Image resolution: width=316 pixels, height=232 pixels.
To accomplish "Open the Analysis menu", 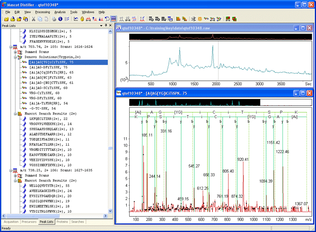I will coord(60,12).
